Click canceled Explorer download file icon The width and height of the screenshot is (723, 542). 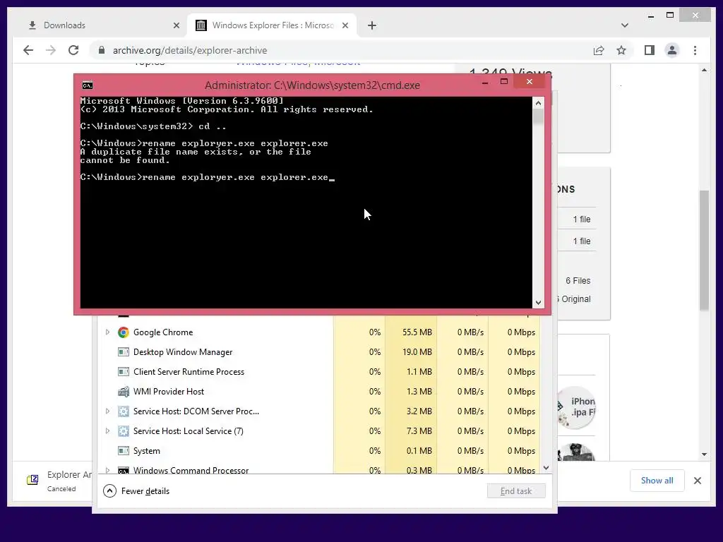32,480
